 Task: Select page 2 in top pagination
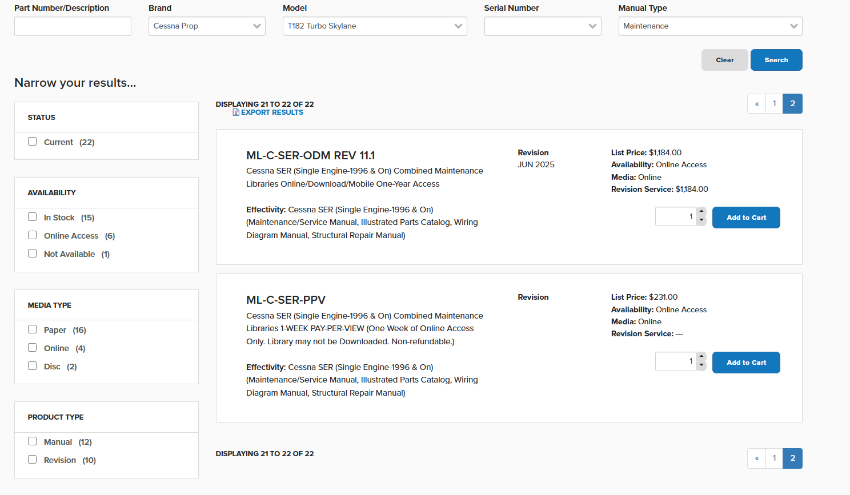pos(792,104)
